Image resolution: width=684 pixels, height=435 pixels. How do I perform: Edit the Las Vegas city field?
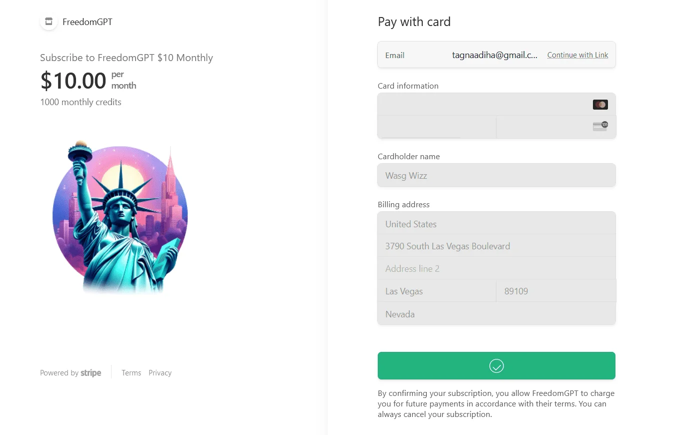coord(437,291)
